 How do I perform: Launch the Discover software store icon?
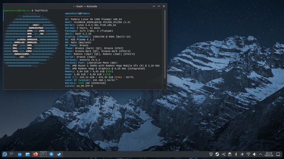pyautogui.click(x=20, y=154)
